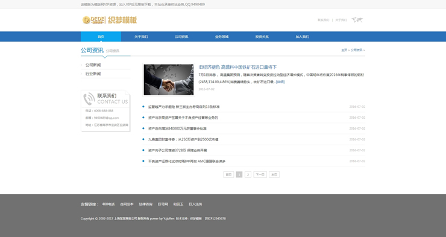Click the [详细] link after the summary

pos(280,82)
